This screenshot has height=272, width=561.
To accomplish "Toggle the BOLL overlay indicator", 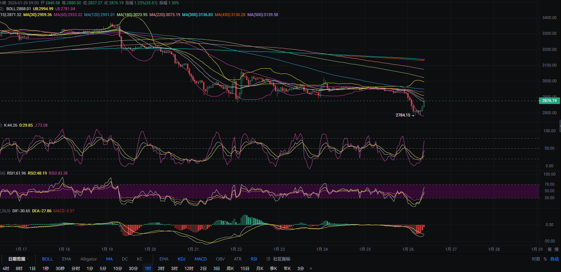I will [x=47, y=259].
